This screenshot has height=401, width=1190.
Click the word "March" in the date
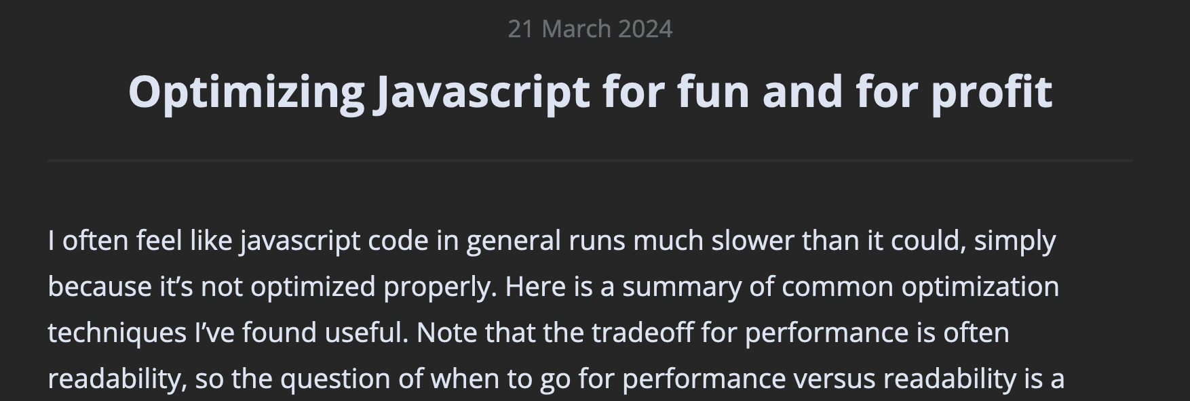(576, 29)
